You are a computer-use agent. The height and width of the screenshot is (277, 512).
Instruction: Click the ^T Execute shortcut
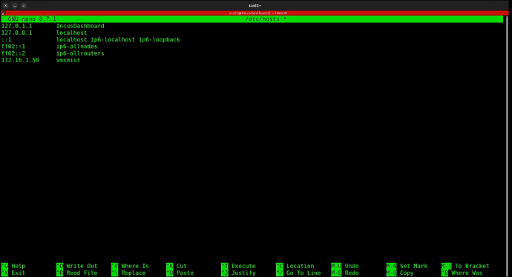(x=238, y=266)
